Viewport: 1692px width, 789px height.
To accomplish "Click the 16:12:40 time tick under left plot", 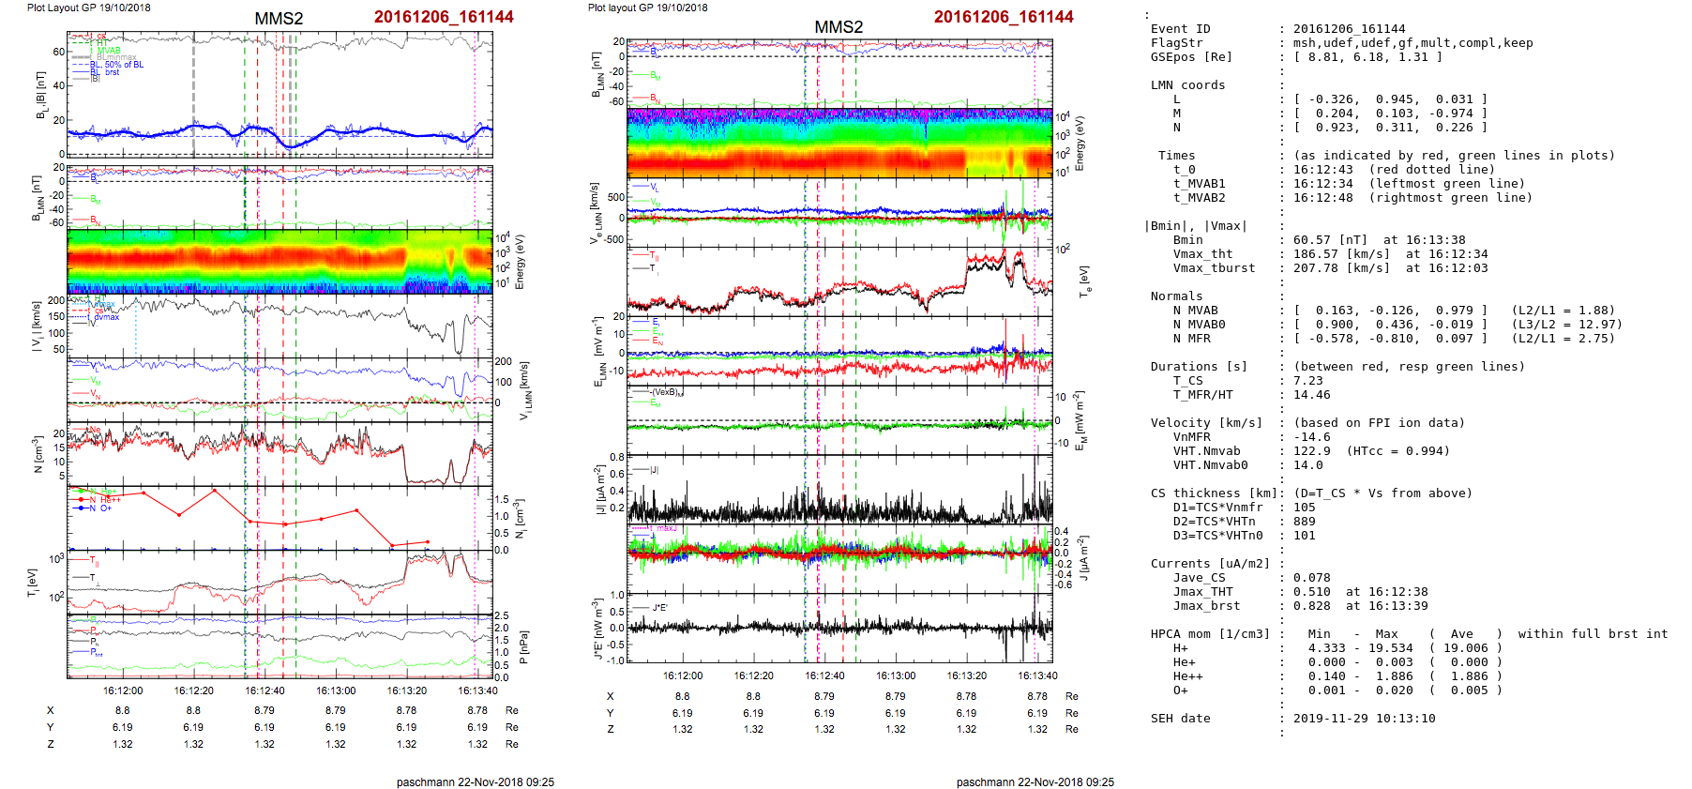I will click(264, 690).
